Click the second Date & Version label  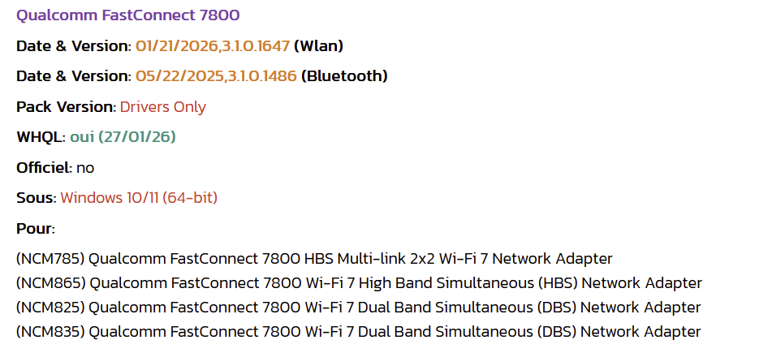(x=74, y=76)
